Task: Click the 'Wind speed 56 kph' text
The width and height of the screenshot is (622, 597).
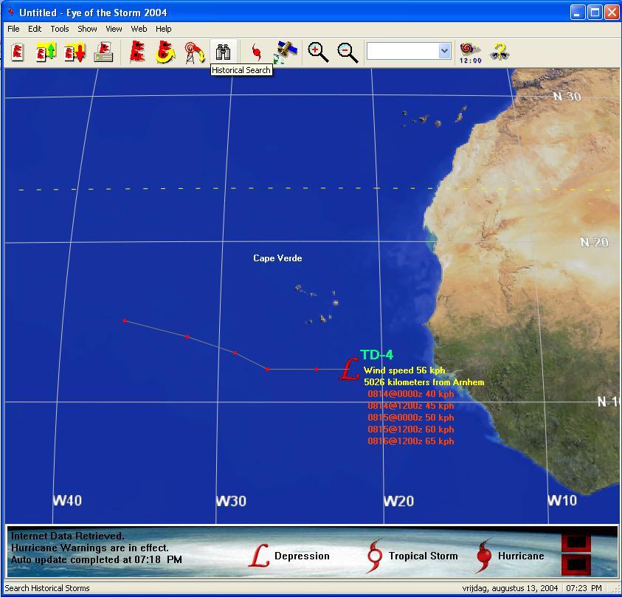Action: click(404, 370)
